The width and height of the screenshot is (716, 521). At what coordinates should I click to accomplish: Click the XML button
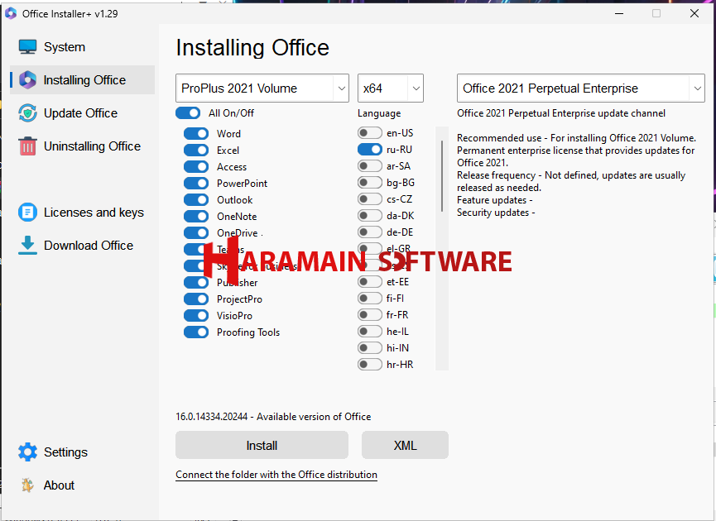pyautogui.click(x=405, y=445)
